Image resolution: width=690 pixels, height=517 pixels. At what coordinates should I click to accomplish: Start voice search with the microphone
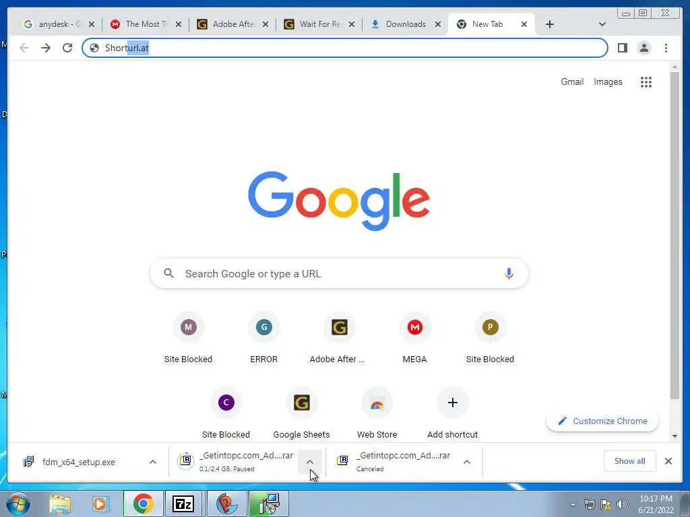click(509, 273)
